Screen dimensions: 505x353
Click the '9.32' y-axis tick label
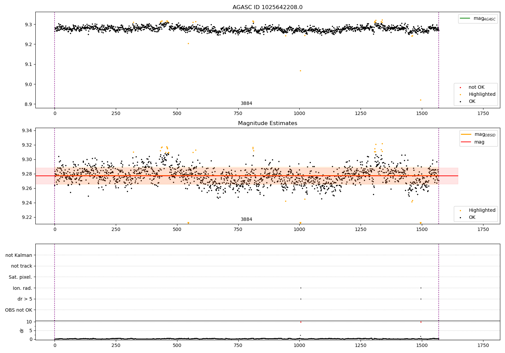(x=27, y=145)
